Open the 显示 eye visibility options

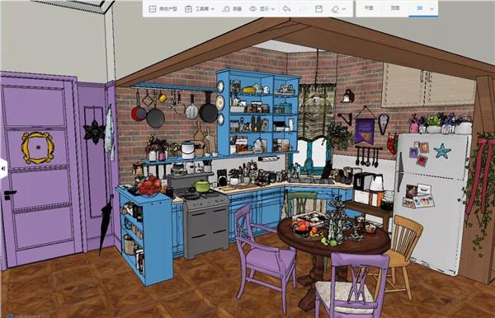pyautogui.click(x=262, y=9)
